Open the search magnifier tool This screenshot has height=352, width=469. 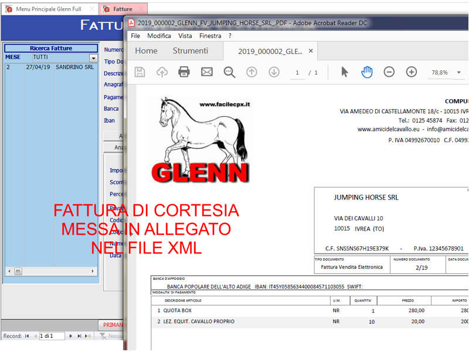click(x=229, y=72)
